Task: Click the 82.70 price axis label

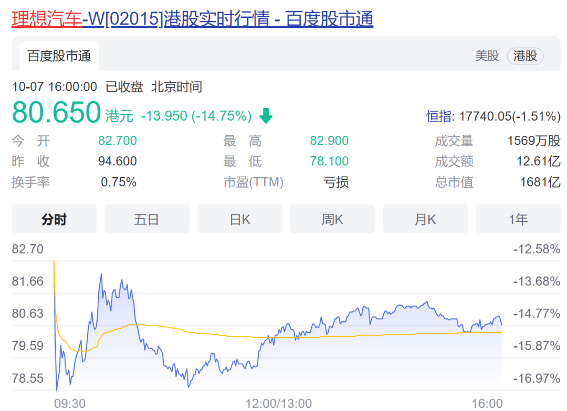Action: pyautogui.click(x=27, y=249)
